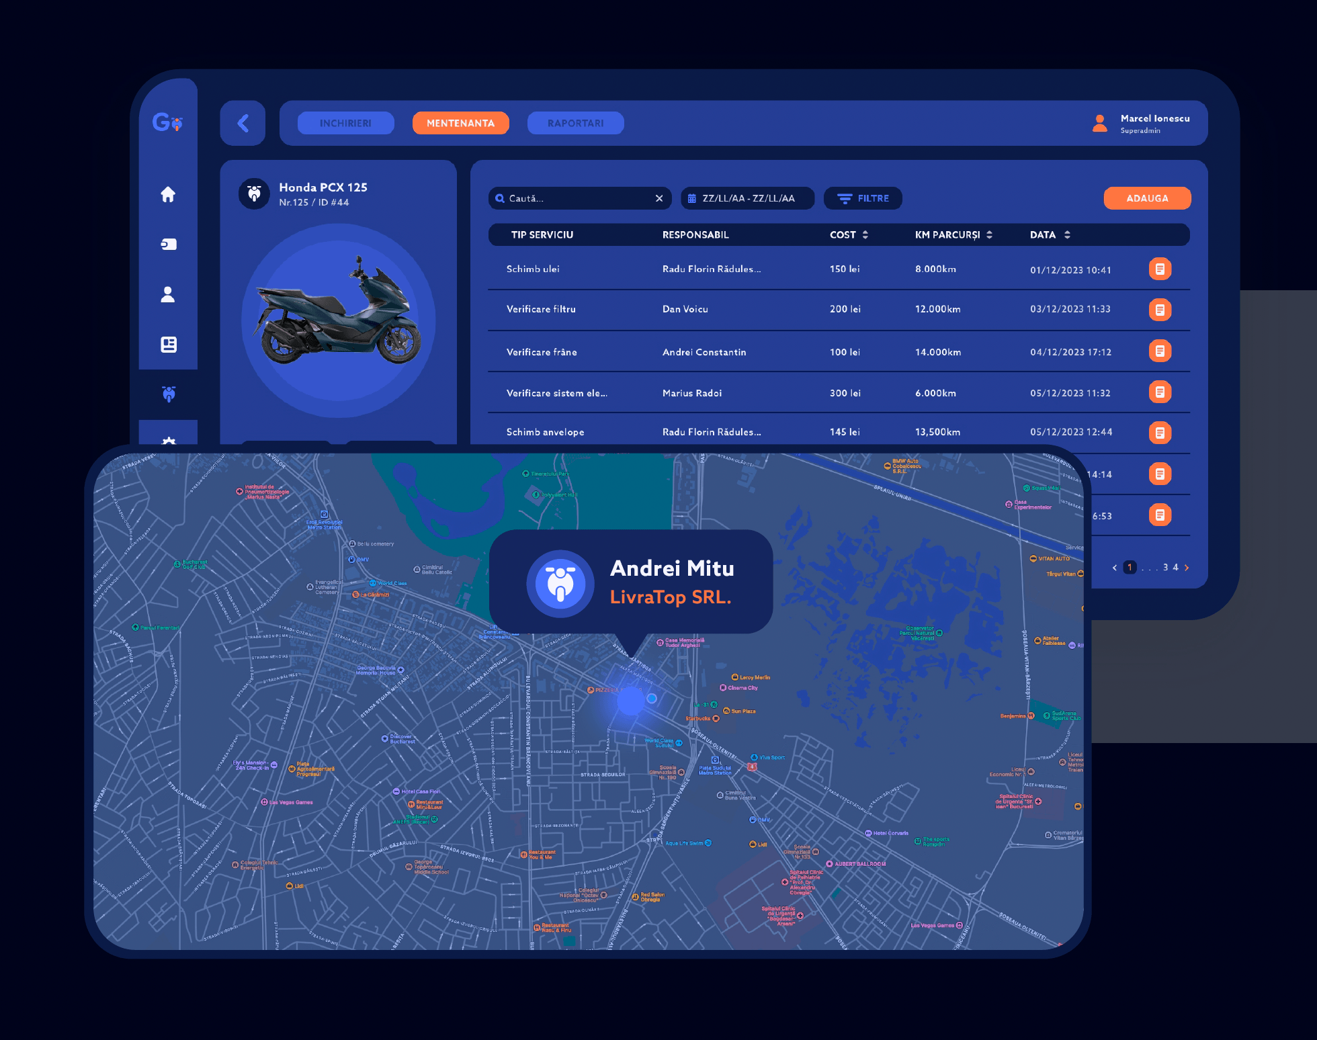
Task: Select the scooter fleet sidebar icon
Action: tap(169, 394)
